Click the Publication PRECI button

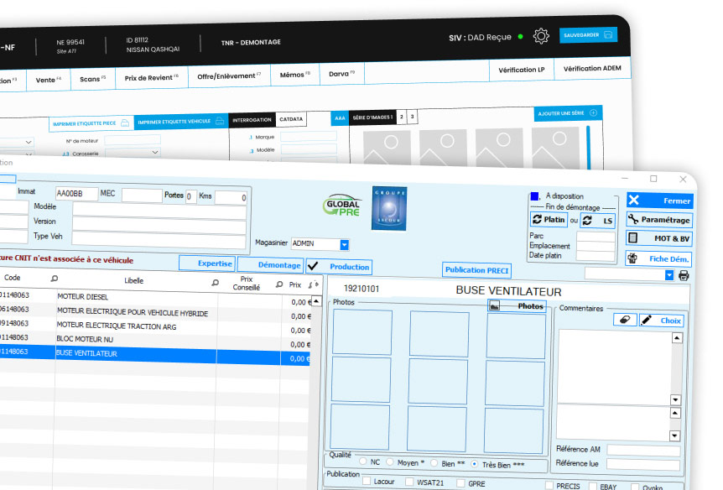[476, 270]
